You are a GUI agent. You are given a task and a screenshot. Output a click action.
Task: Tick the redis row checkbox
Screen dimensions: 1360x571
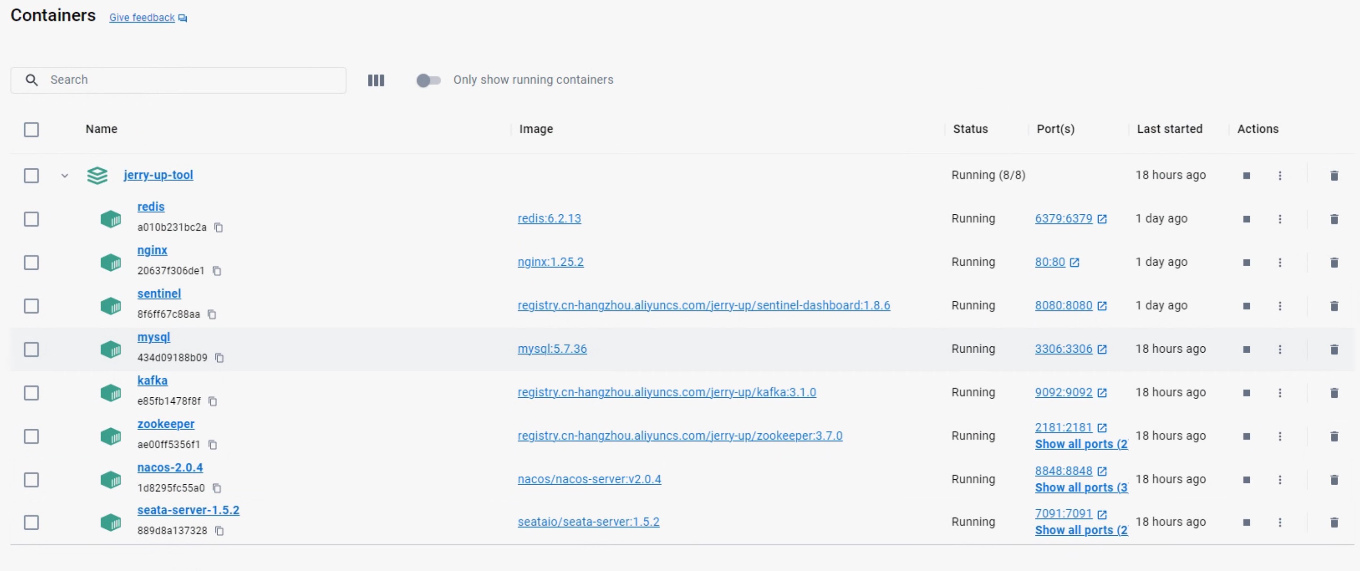click(x=31, y=219)
